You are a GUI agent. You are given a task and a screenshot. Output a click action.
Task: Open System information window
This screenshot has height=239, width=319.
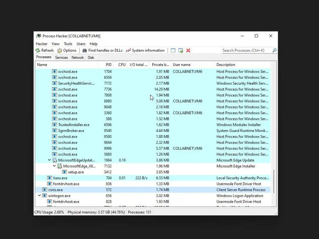coord(145,50)
